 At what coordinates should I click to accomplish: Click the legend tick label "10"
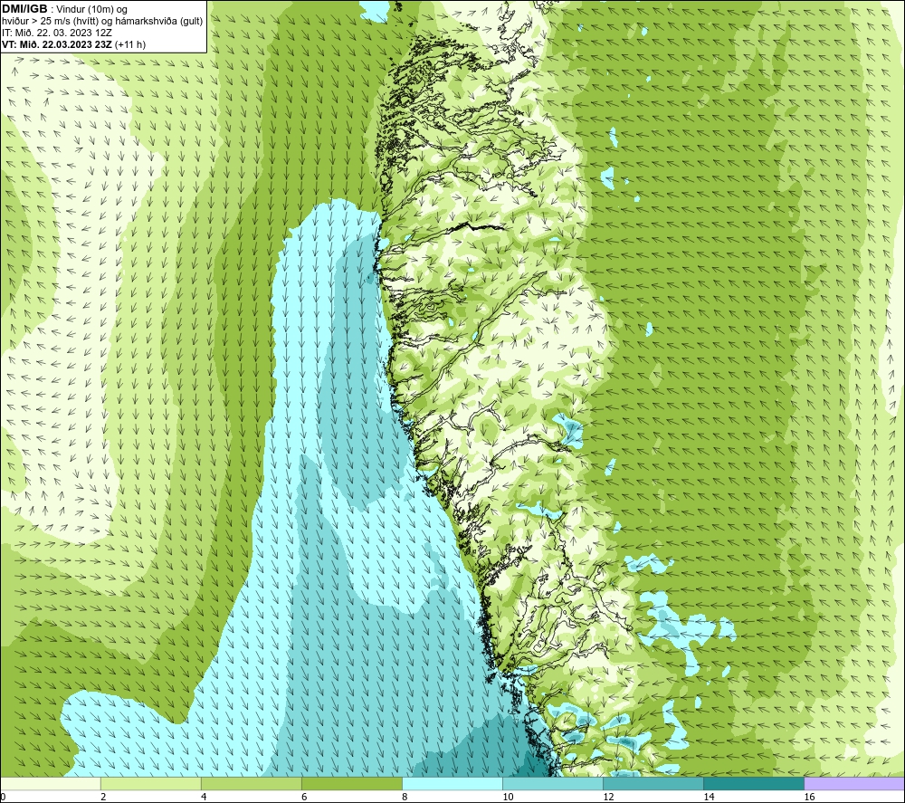point(508,798)
